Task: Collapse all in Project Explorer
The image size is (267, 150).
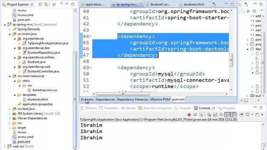Action: coord(40,4)
